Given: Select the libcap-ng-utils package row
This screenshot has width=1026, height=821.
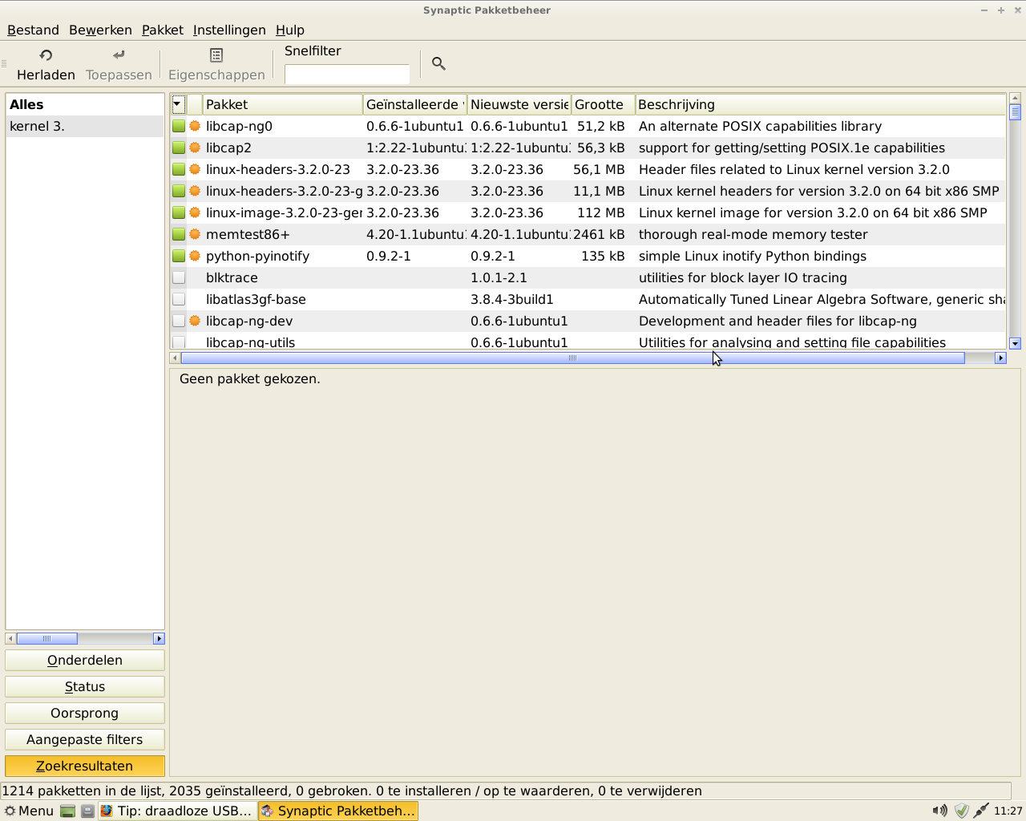Looking at the screenshot, I should (588, 342).
